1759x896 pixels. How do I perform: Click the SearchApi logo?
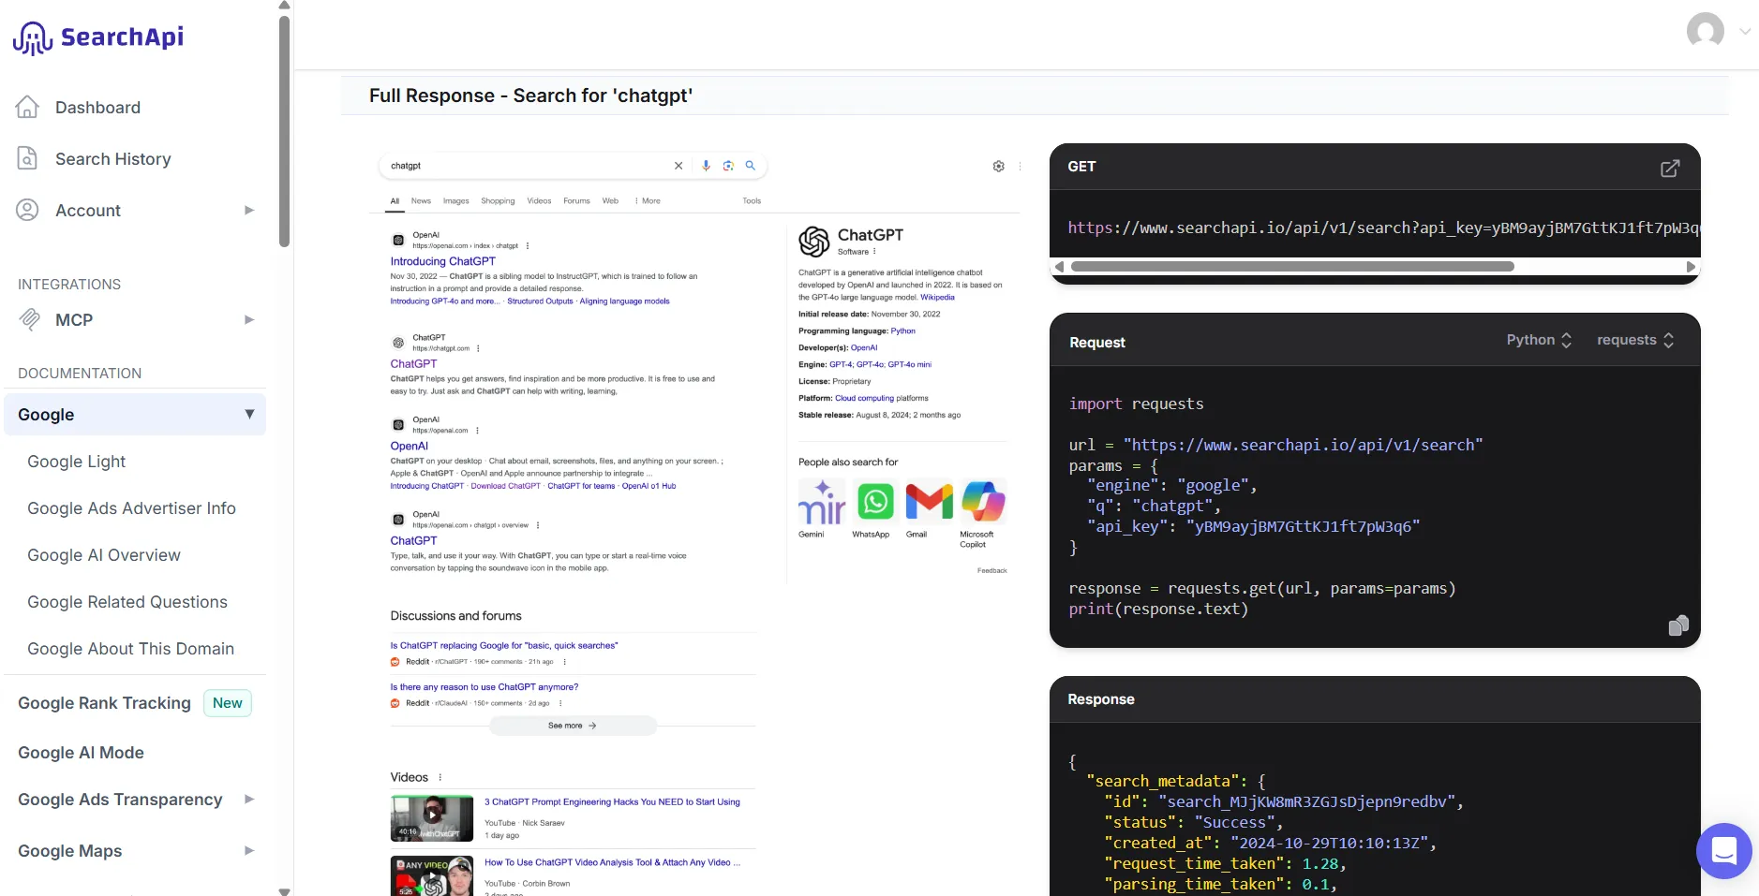point(98,37)
